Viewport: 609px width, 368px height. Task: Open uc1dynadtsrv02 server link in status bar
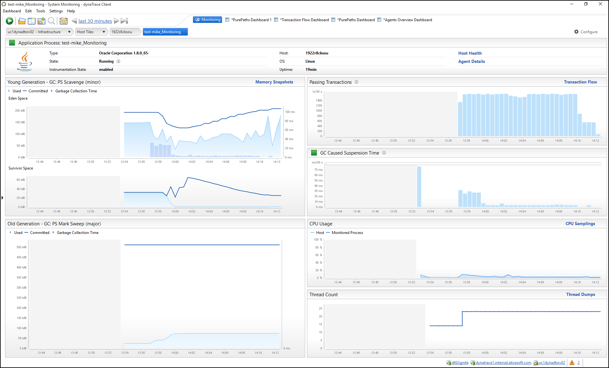552,363
